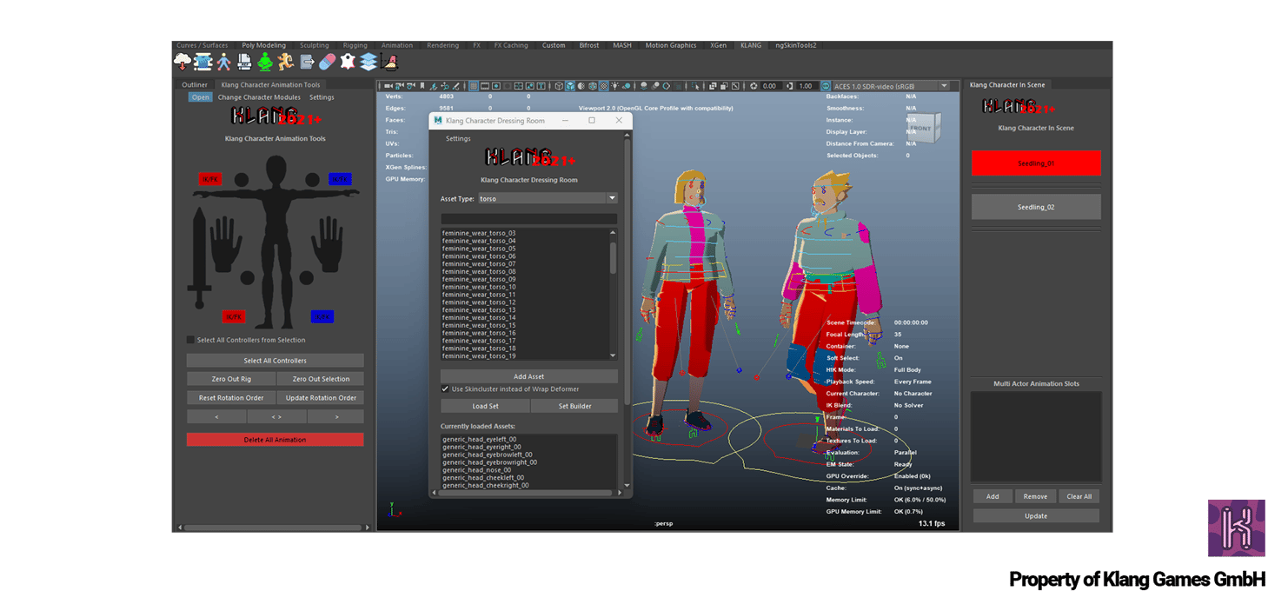Uncheck Use Skincluster instead of Wrap Deformer
This screenshot has height=611, width=1288.
[446, 389]
